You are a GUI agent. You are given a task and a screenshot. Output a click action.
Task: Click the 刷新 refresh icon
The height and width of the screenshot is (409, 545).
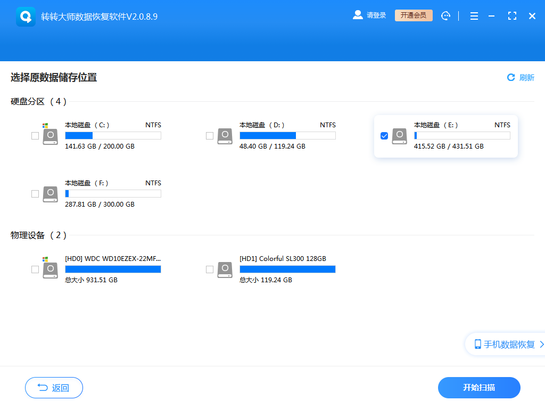point(511,77)
